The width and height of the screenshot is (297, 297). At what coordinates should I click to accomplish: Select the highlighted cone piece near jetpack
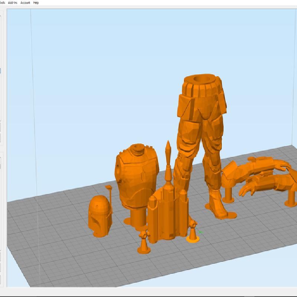click(x=193, y=232)
